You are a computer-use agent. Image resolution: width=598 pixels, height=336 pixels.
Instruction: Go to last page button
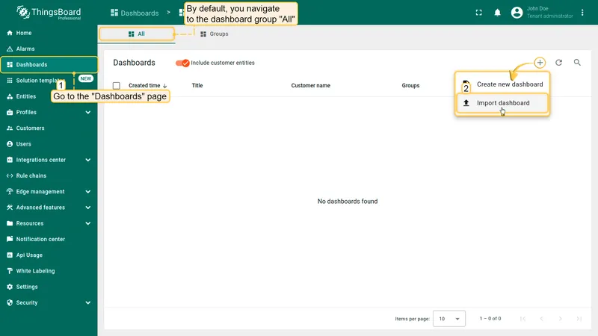(x=579, y=319)
